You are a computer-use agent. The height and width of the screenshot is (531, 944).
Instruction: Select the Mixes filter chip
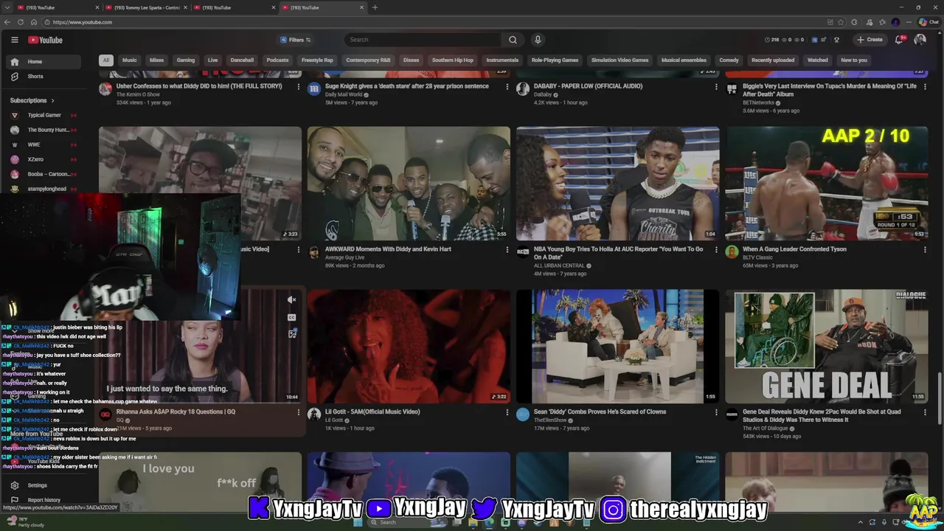157,60
